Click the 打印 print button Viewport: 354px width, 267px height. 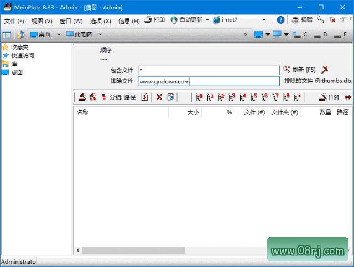coord(155,20)
